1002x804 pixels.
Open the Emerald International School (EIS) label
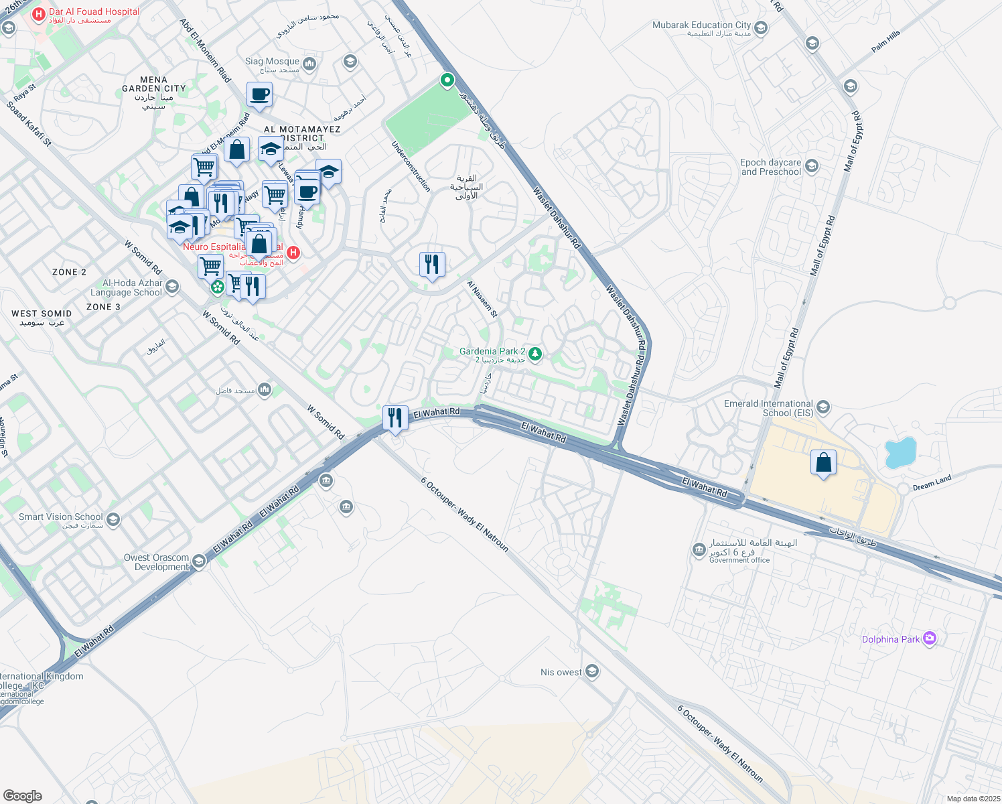768,408
